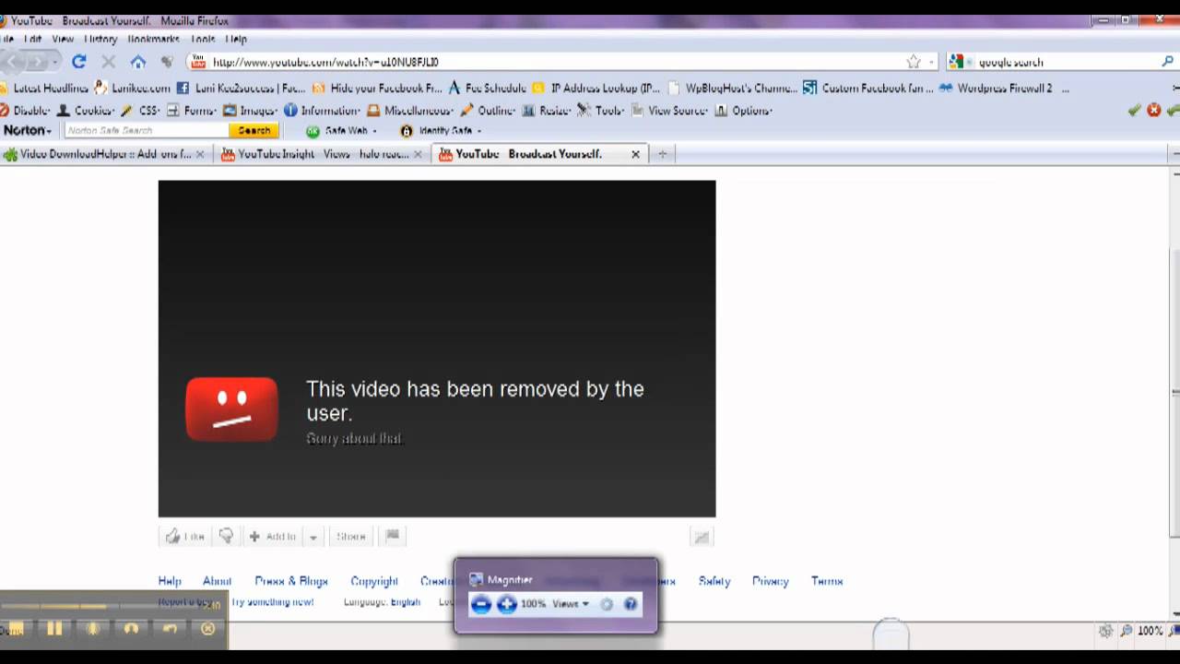The width and height of the screenshot is (1180, 664).
Task: Open the Resize menu in developer toolbar
Action: [x=548, y=111]
